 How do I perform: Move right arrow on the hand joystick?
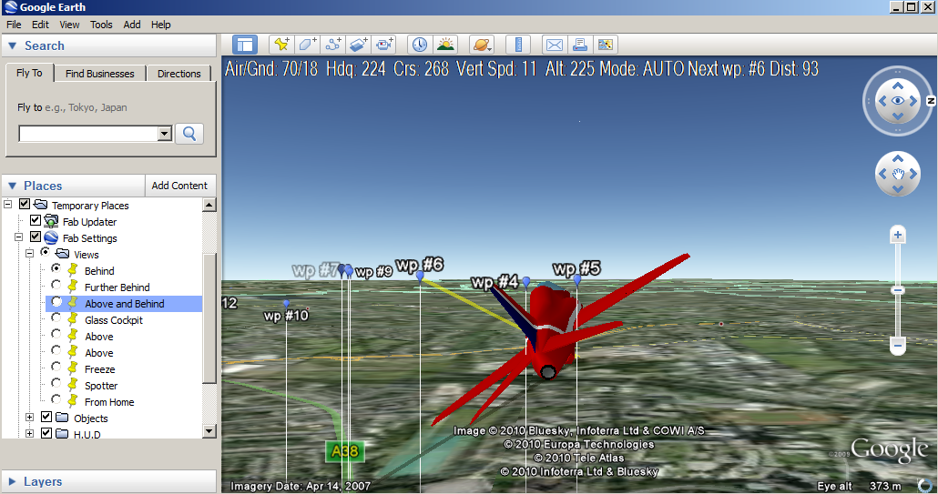click(913, 174)
